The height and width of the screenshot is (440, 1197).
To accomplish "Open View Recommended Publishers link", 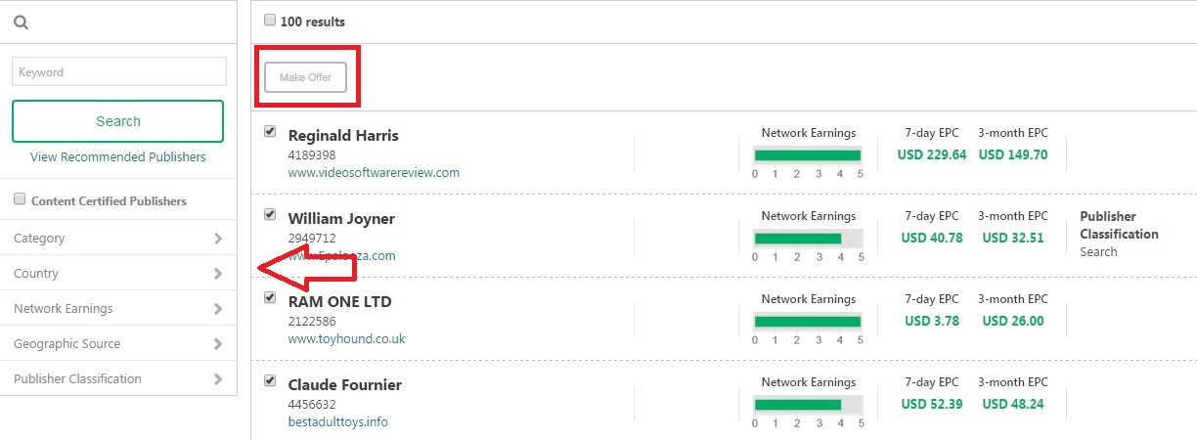I will 118,156.
